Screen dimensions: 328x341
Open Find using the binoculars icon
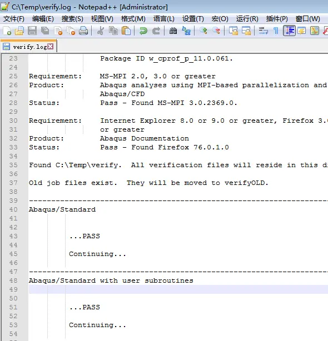(x=173, y=31)
